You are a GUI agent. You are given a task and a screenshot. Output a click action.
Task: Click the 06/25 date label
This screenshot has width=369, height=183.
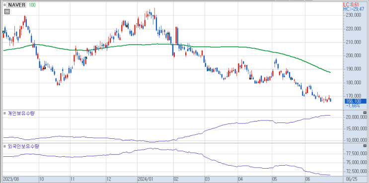click(352, 179)
